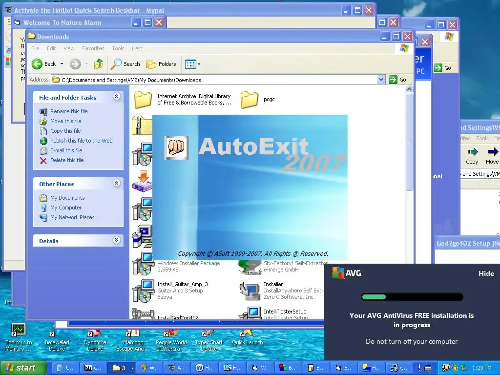
Task: Open the Views dropdown button
Action: click(192, 64)
